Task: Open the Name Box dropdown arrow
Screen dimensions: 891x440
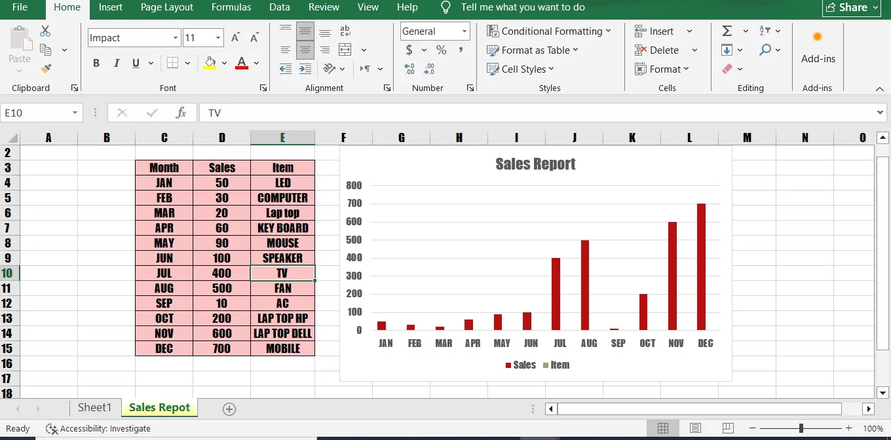Action: tap(75, 113)
